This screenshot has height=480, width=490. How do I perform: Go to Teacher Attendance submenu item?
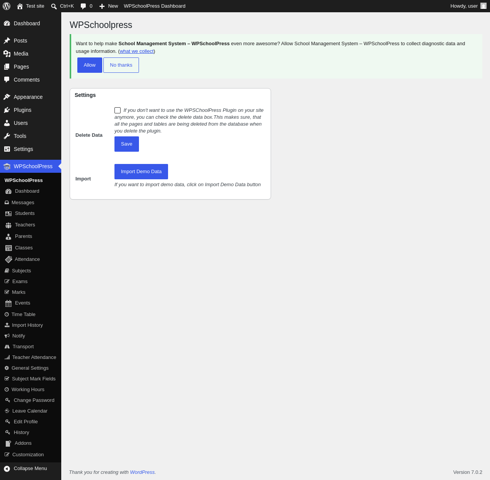click(31, 357)
